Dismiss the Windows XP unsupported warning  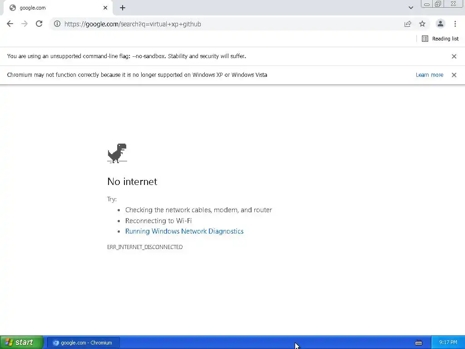pos(454,75)
